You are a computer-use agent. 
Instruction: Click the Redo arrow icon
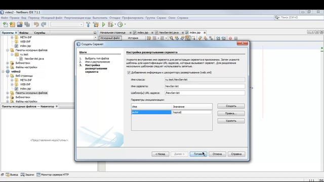(44, 25)
